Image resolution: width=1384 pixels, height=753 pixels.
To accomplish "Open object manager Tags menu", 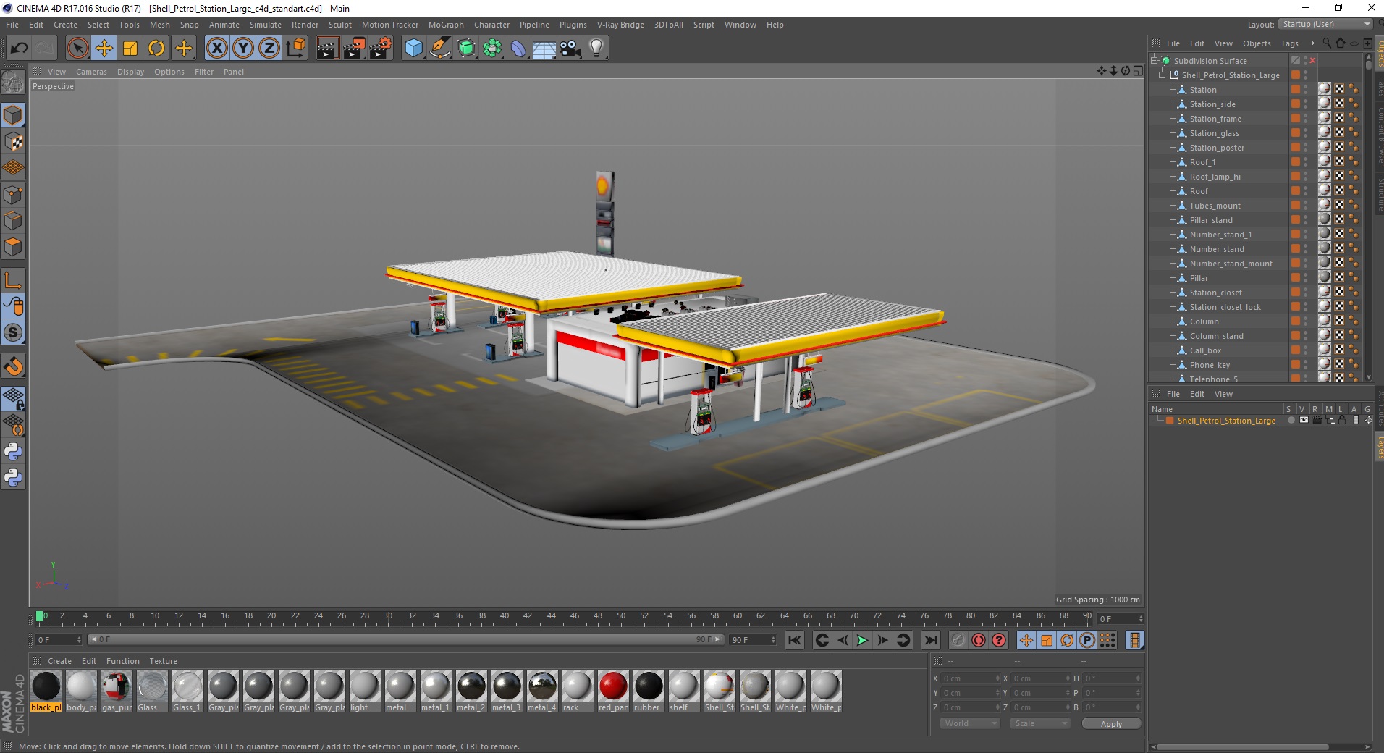I will click(1289, 43).
